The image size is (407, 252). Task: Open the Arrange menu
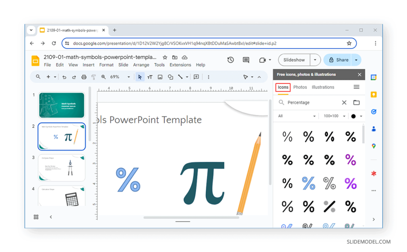click(141, 65)
